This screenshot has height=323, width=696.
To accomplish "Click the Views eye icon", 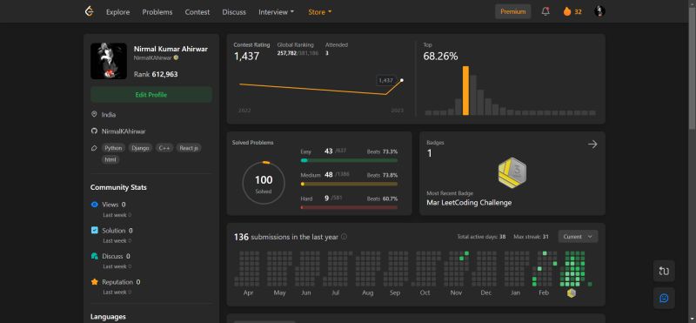I will click(x=94, y=205).
